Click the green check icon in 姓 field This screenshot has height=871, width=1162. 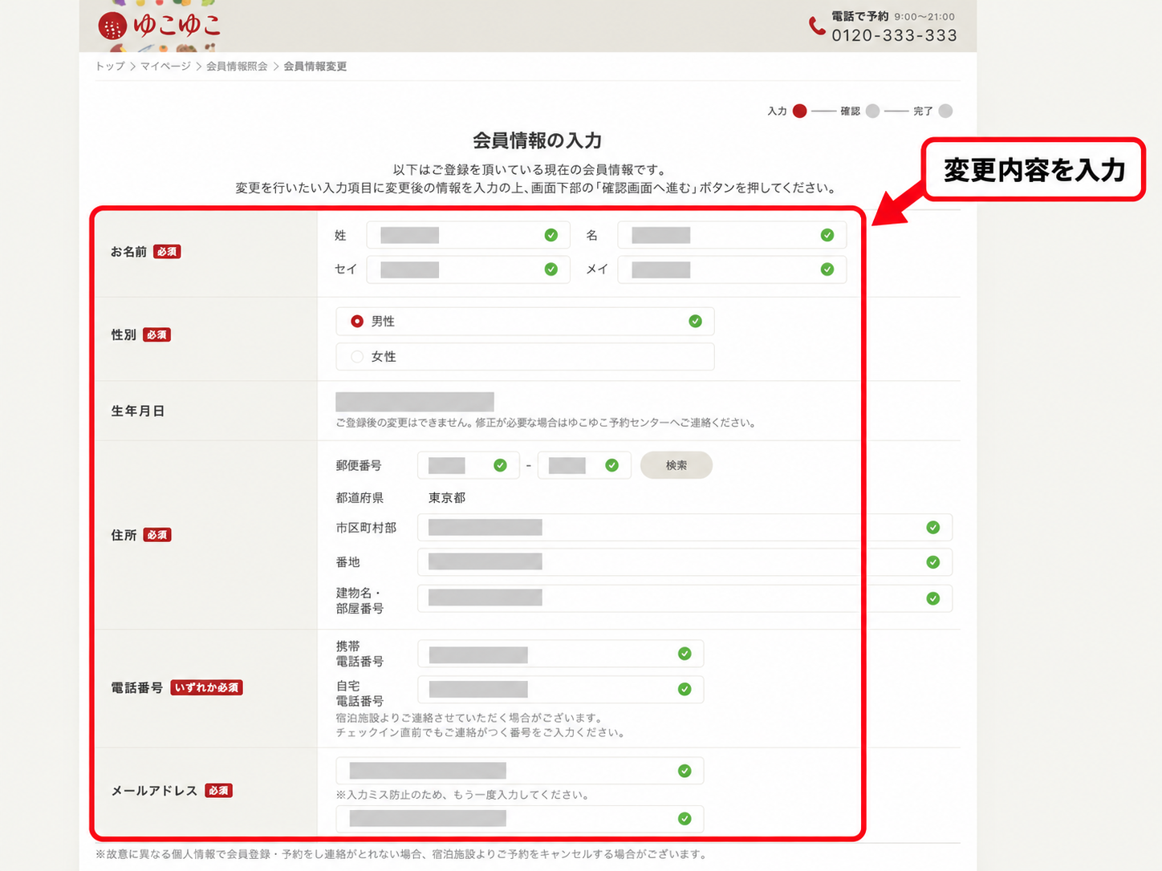[x=551, y=235]
